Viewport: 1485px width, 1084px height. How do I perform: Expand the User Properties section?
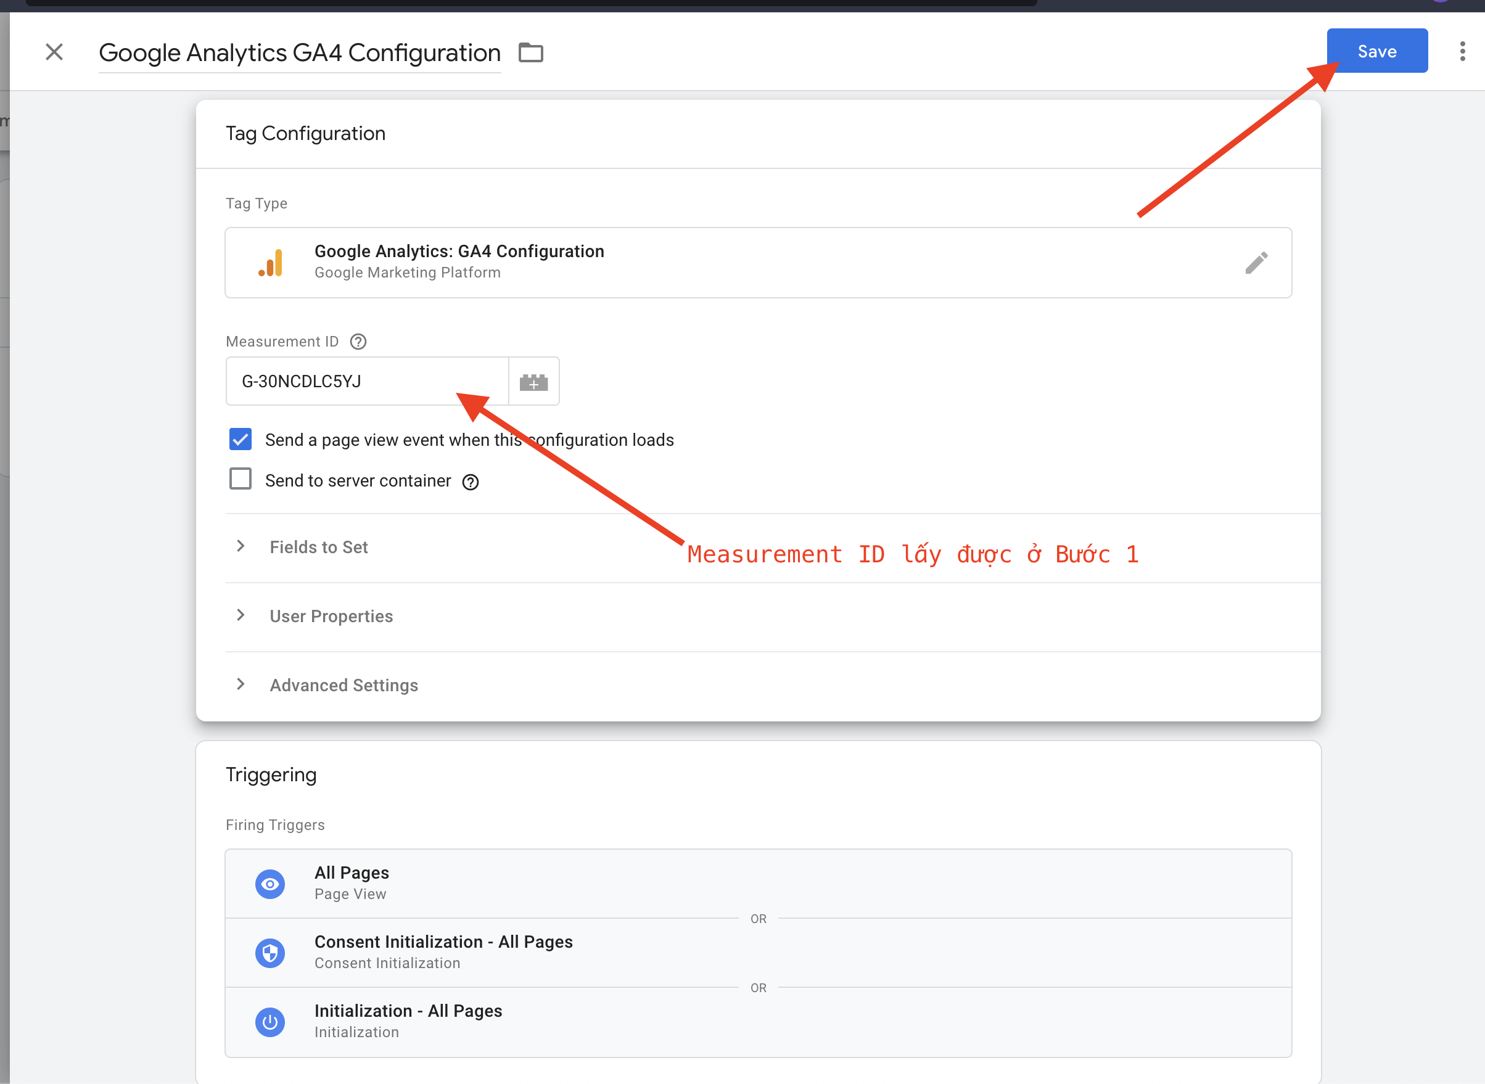click(x=331, y=616)
